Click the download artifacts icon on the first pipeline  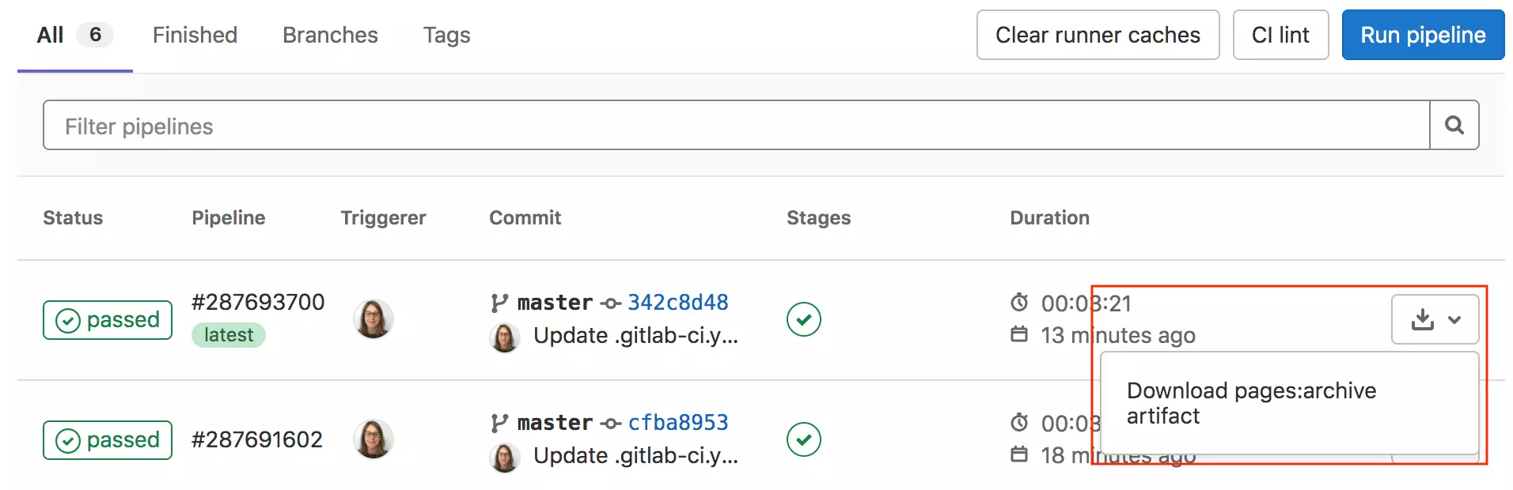pos(1423,319)
